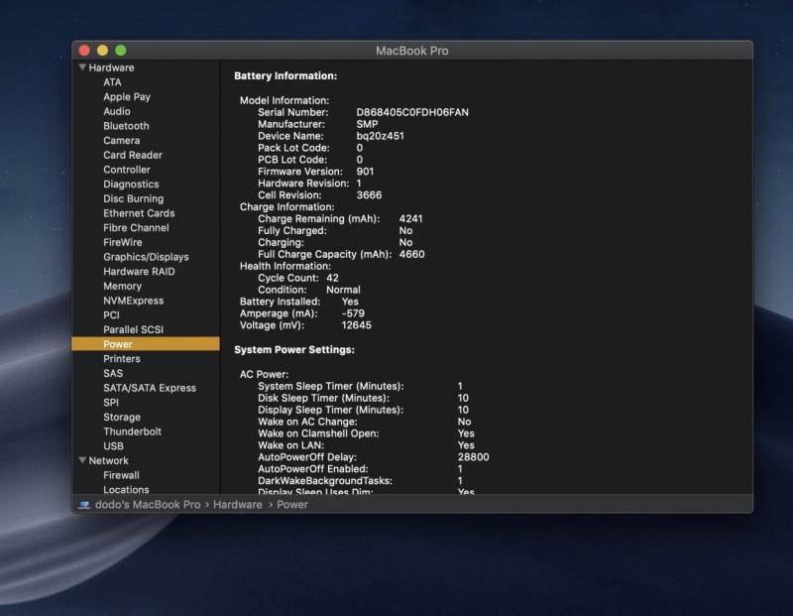Select Controller in the sidebar
Screen dimensions: 793x616
127,170
